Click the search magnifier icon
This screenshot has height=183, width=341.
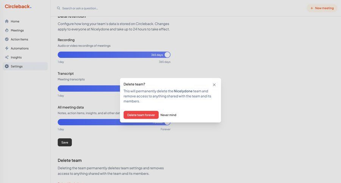click(x=59, y=8)
